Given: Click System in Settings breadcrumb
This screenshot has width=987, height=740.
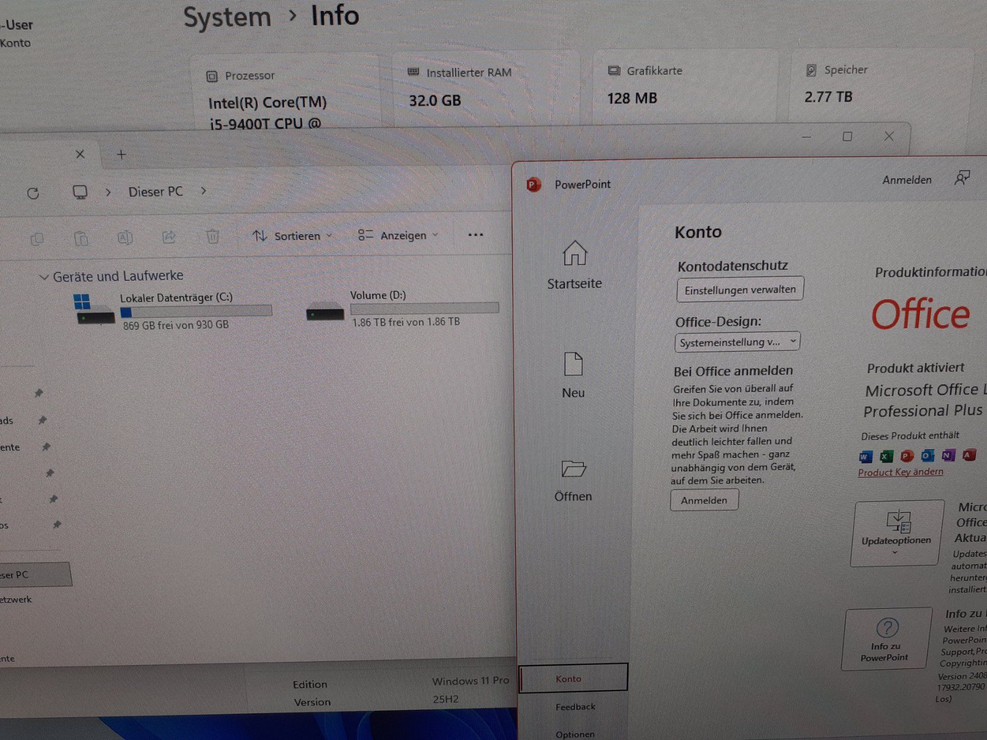Looking at the screenshot, I should 227,17.
